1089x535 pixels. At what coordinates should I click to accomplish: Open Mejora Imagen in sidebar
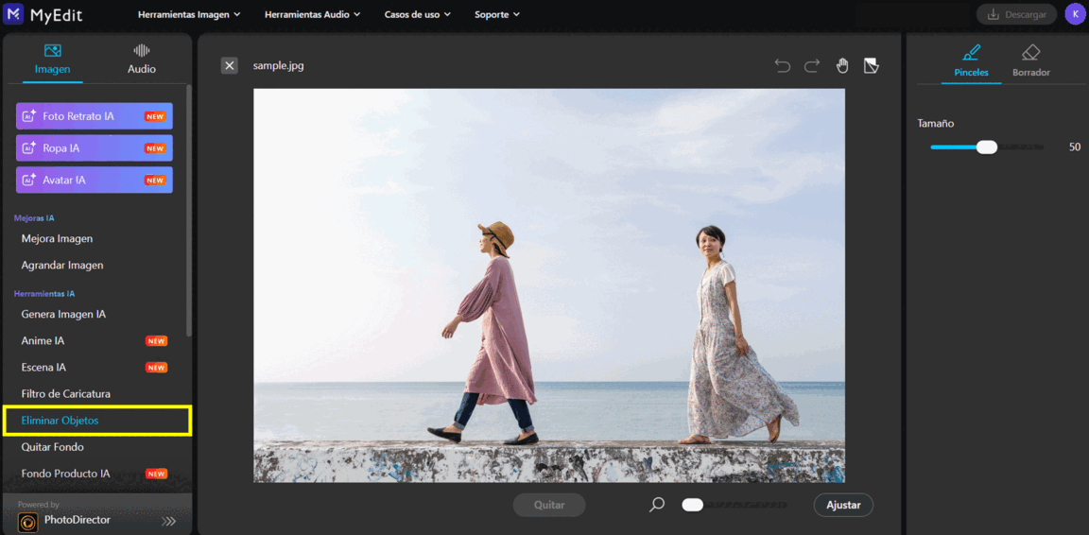pos(57,238)
